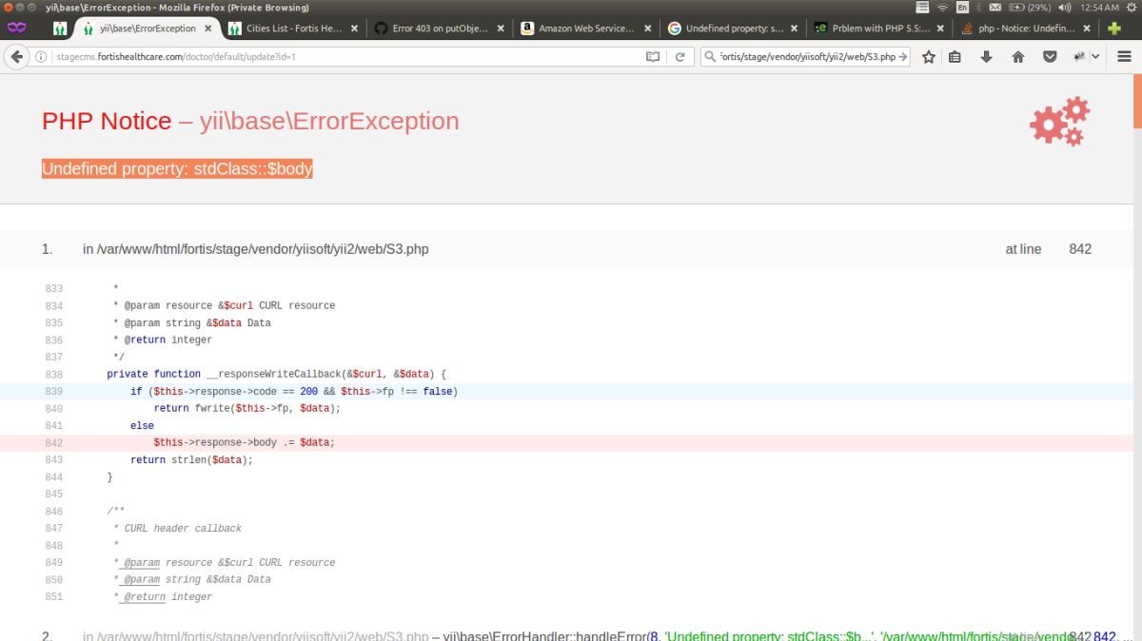Viewport: 1142px width, 641px height.
Task: Click the private browsing mask icon
Action: 16,29
